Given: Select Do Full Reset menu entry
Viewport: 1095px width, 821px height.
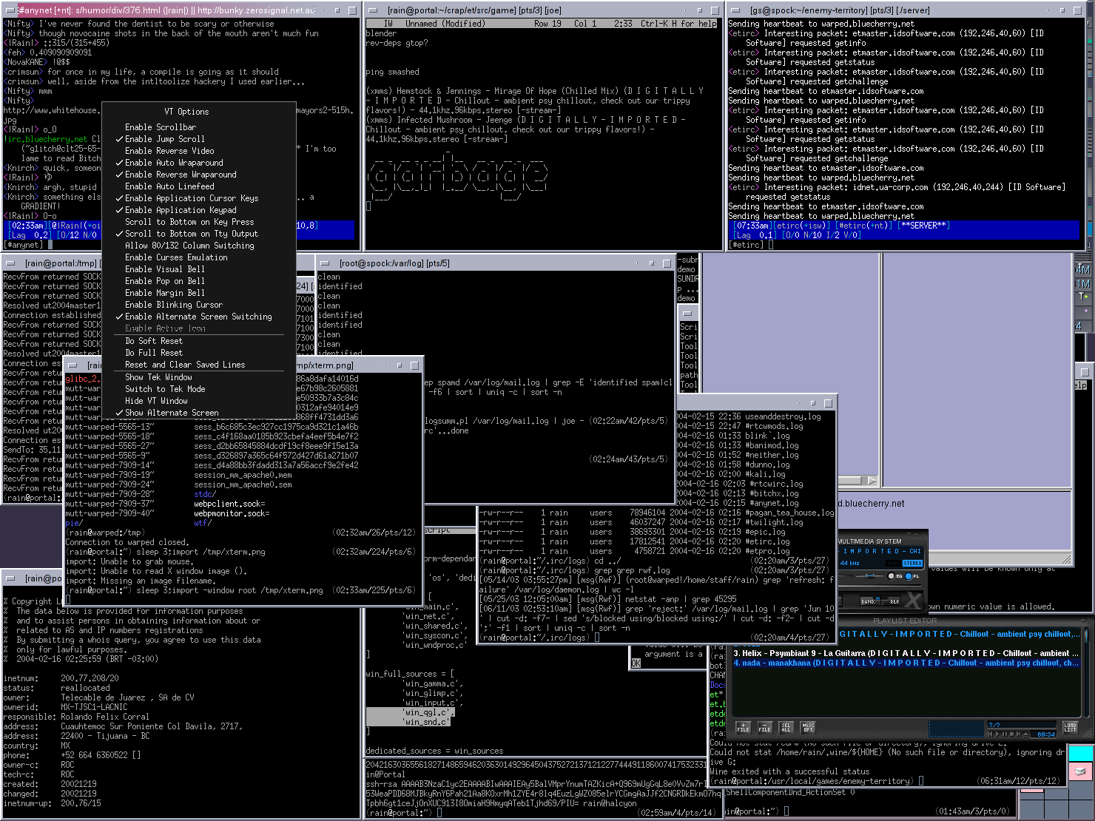Looking at the screenshot, I should point(153,353).
